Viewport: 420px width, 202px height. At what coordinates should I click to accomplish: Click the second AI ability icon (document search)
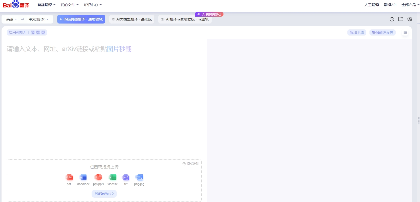pos(38,32)
